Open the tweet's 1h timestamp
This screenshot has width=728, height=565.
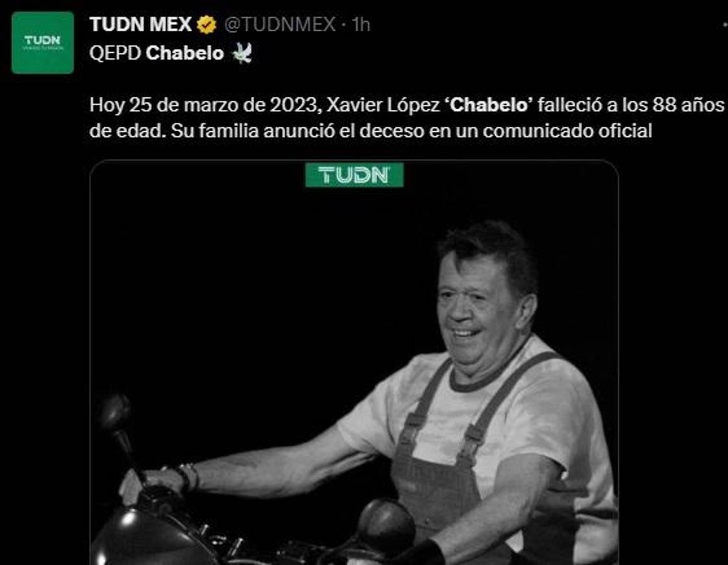tap(361, 25)
